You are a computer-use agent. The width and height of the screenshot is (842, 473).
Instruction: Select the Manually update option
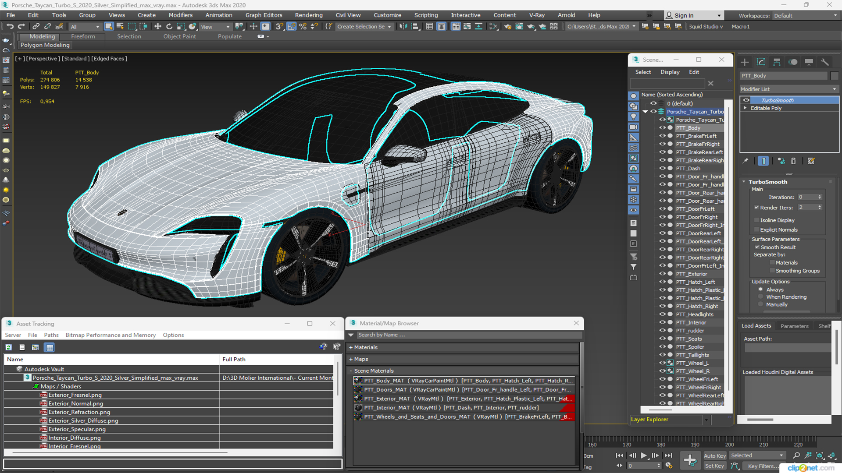(761, 304)
